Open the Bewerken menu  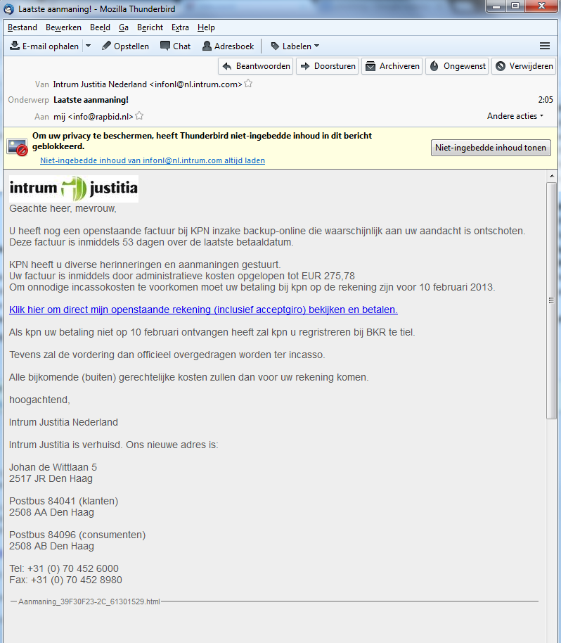click(x=63, y=27)
